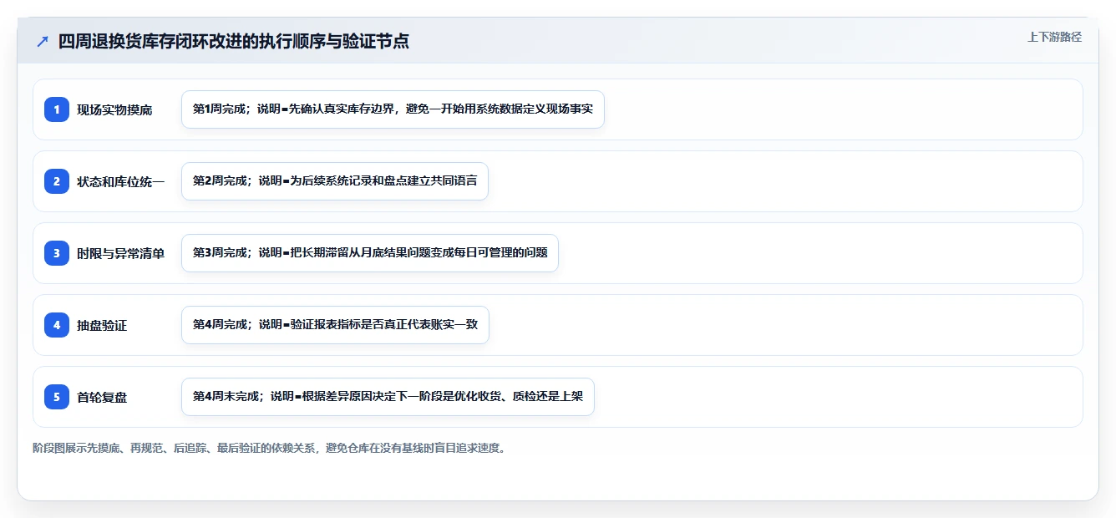1116x518 pixels.
Task: Select step badge 4 for 抽盘验证
Action: click(x=57, y=325)
